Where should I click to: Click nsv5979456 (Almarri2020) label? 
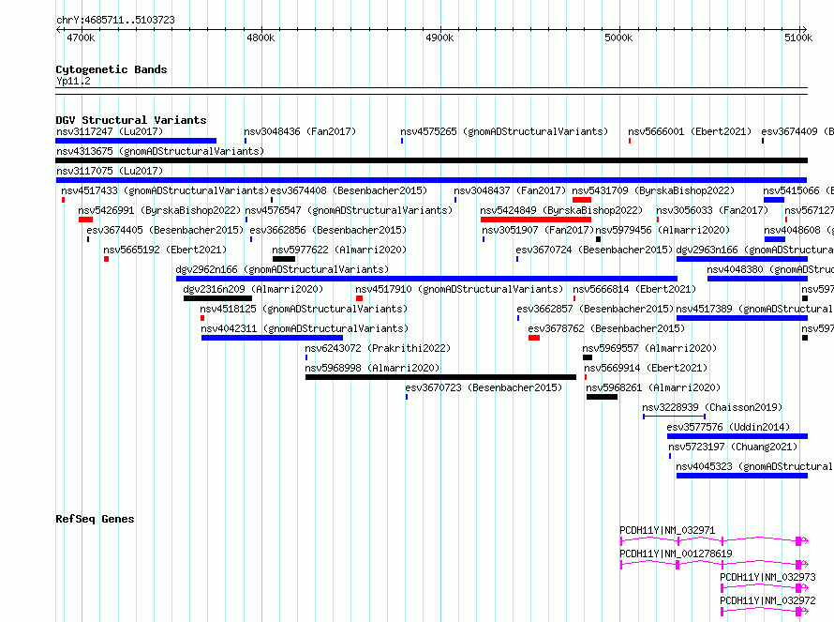(663, 230)
